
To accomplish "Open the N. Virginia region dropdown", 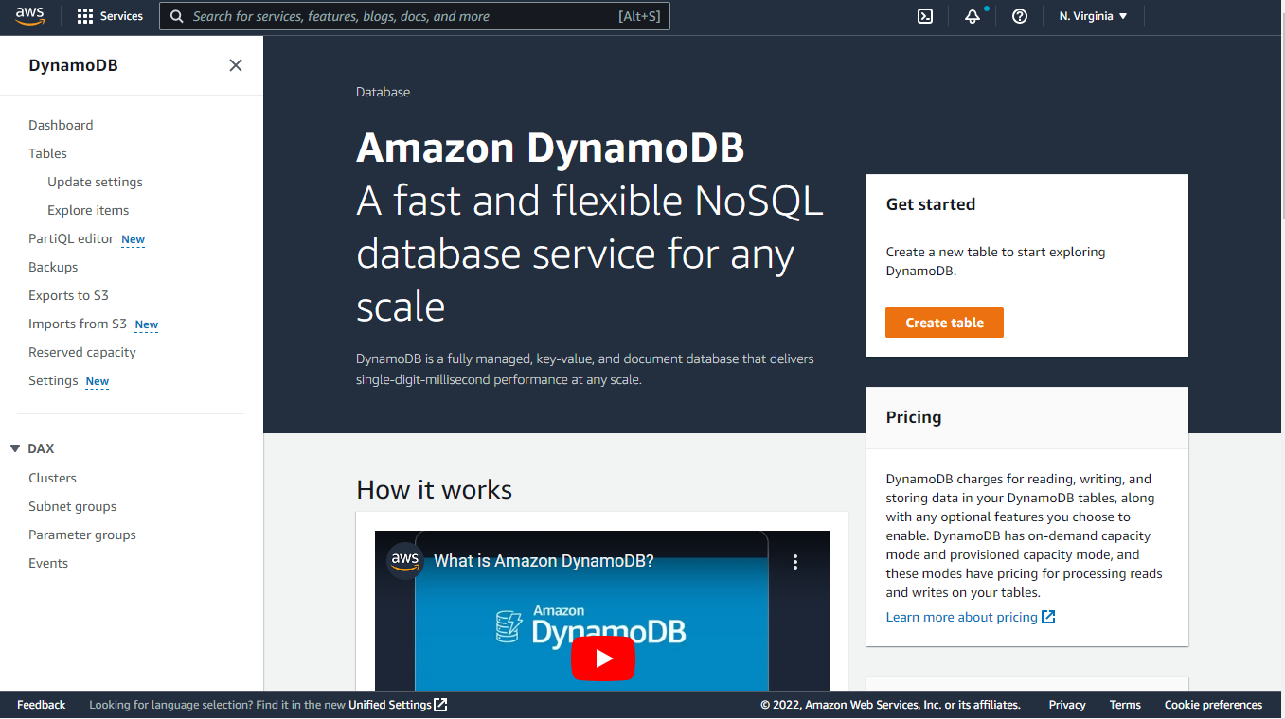I will tap(1093, 16).
